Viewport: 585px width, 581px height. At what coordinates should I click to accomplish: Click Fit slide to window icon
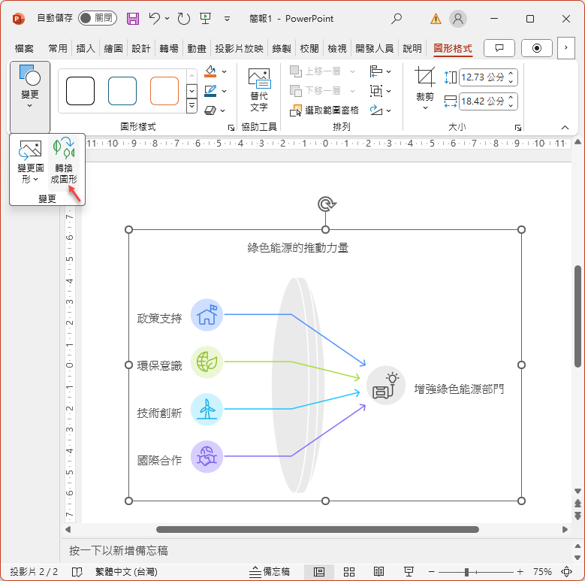coord(566,572)
